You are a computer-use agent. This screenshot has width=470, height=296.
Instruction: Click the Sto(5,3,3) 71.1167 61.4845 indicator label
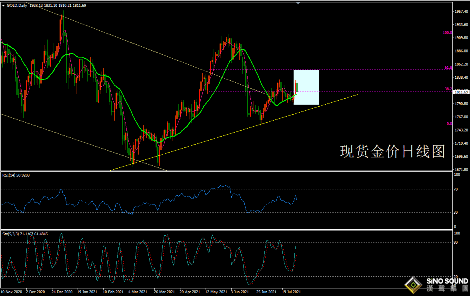click(x=25, y=234)
